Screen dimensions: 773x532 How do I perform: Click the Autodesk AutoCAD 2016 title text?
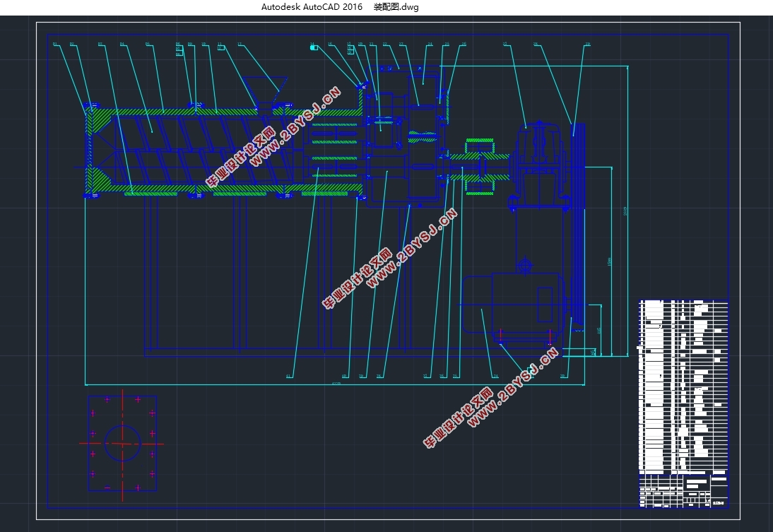(x=312, y=7)
